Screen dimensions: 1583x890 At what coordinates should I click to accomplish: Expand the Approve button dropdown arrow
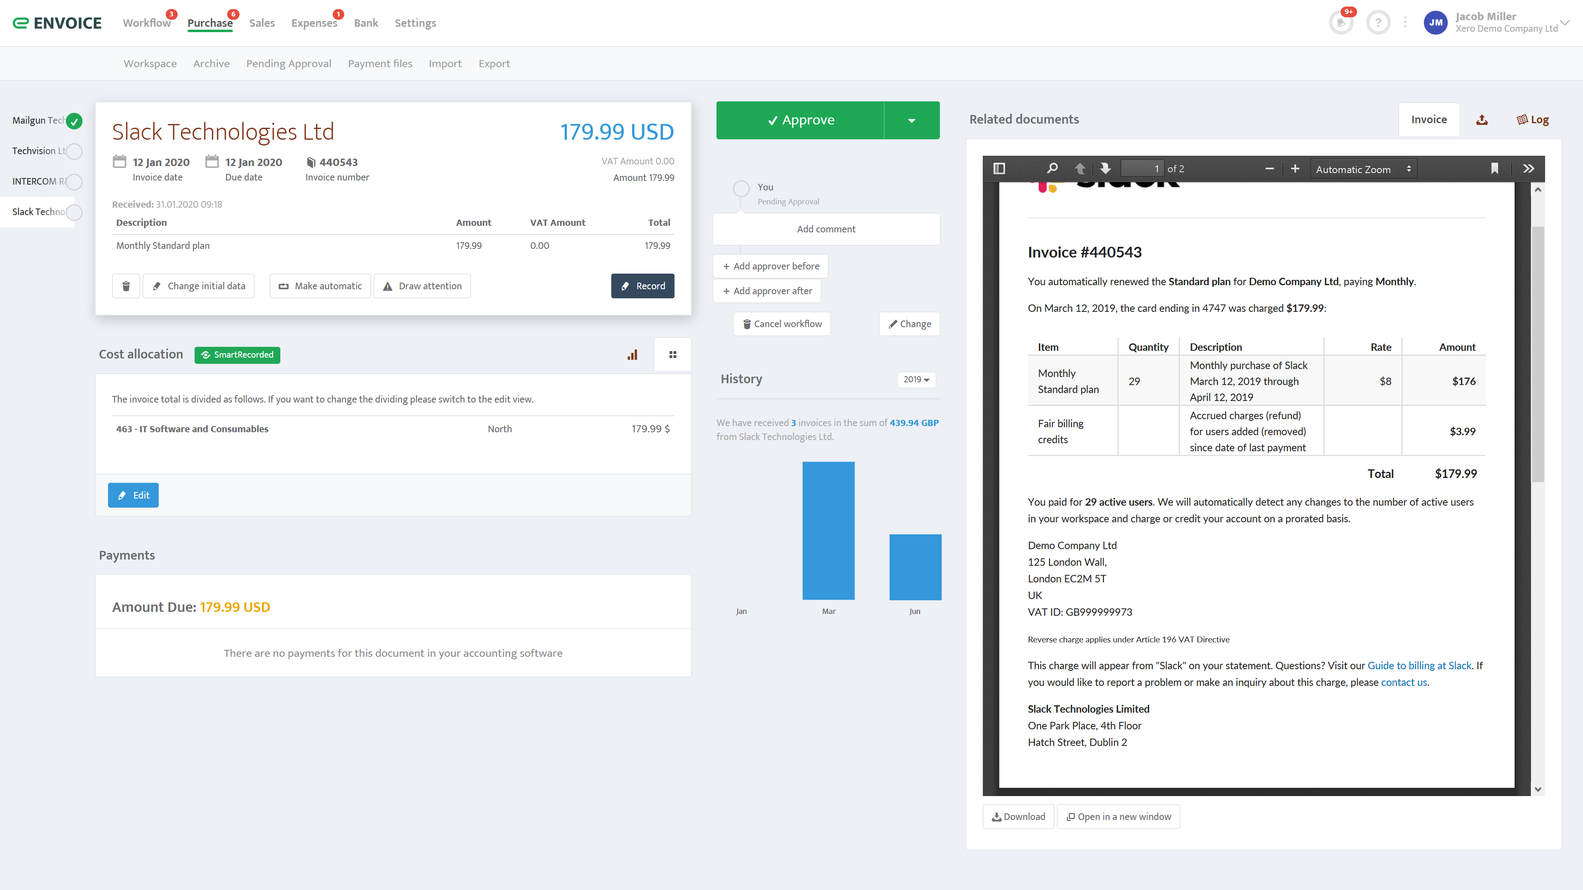click(x=911, y=119)
